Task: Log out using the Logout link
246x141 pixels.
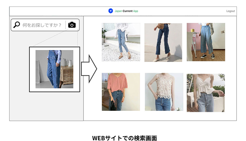Action: [230, 11]
